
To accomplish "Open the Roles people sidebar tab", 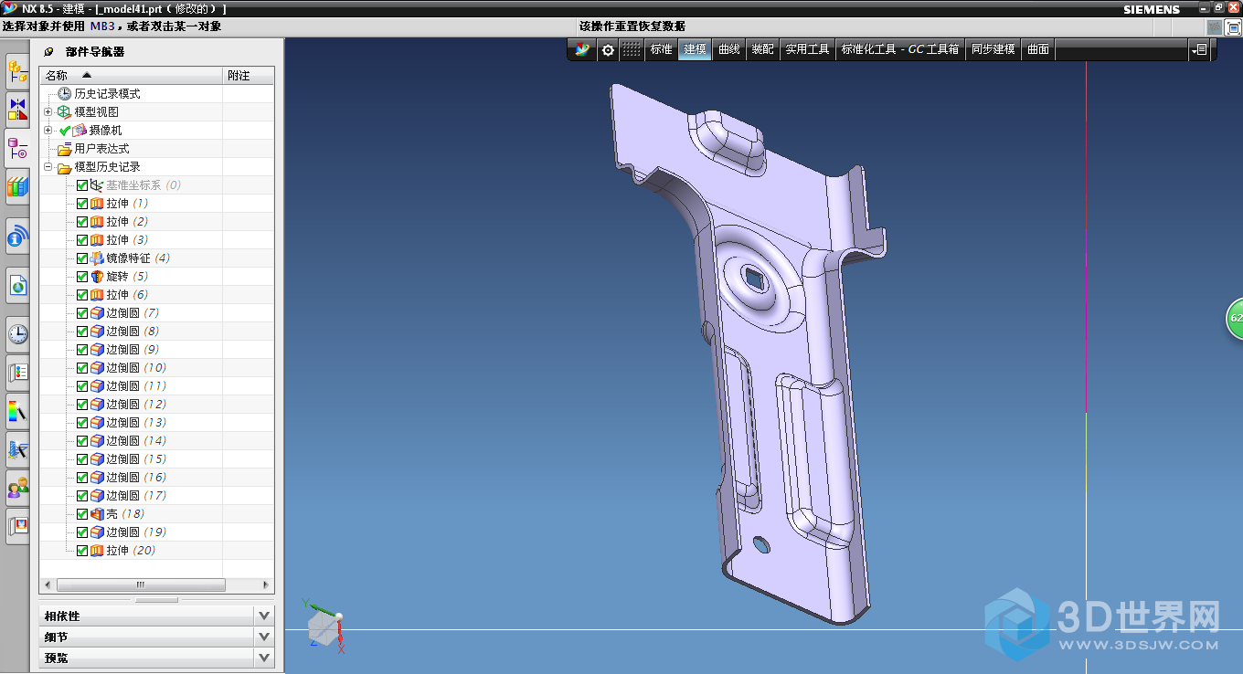I will pos(17,488).
